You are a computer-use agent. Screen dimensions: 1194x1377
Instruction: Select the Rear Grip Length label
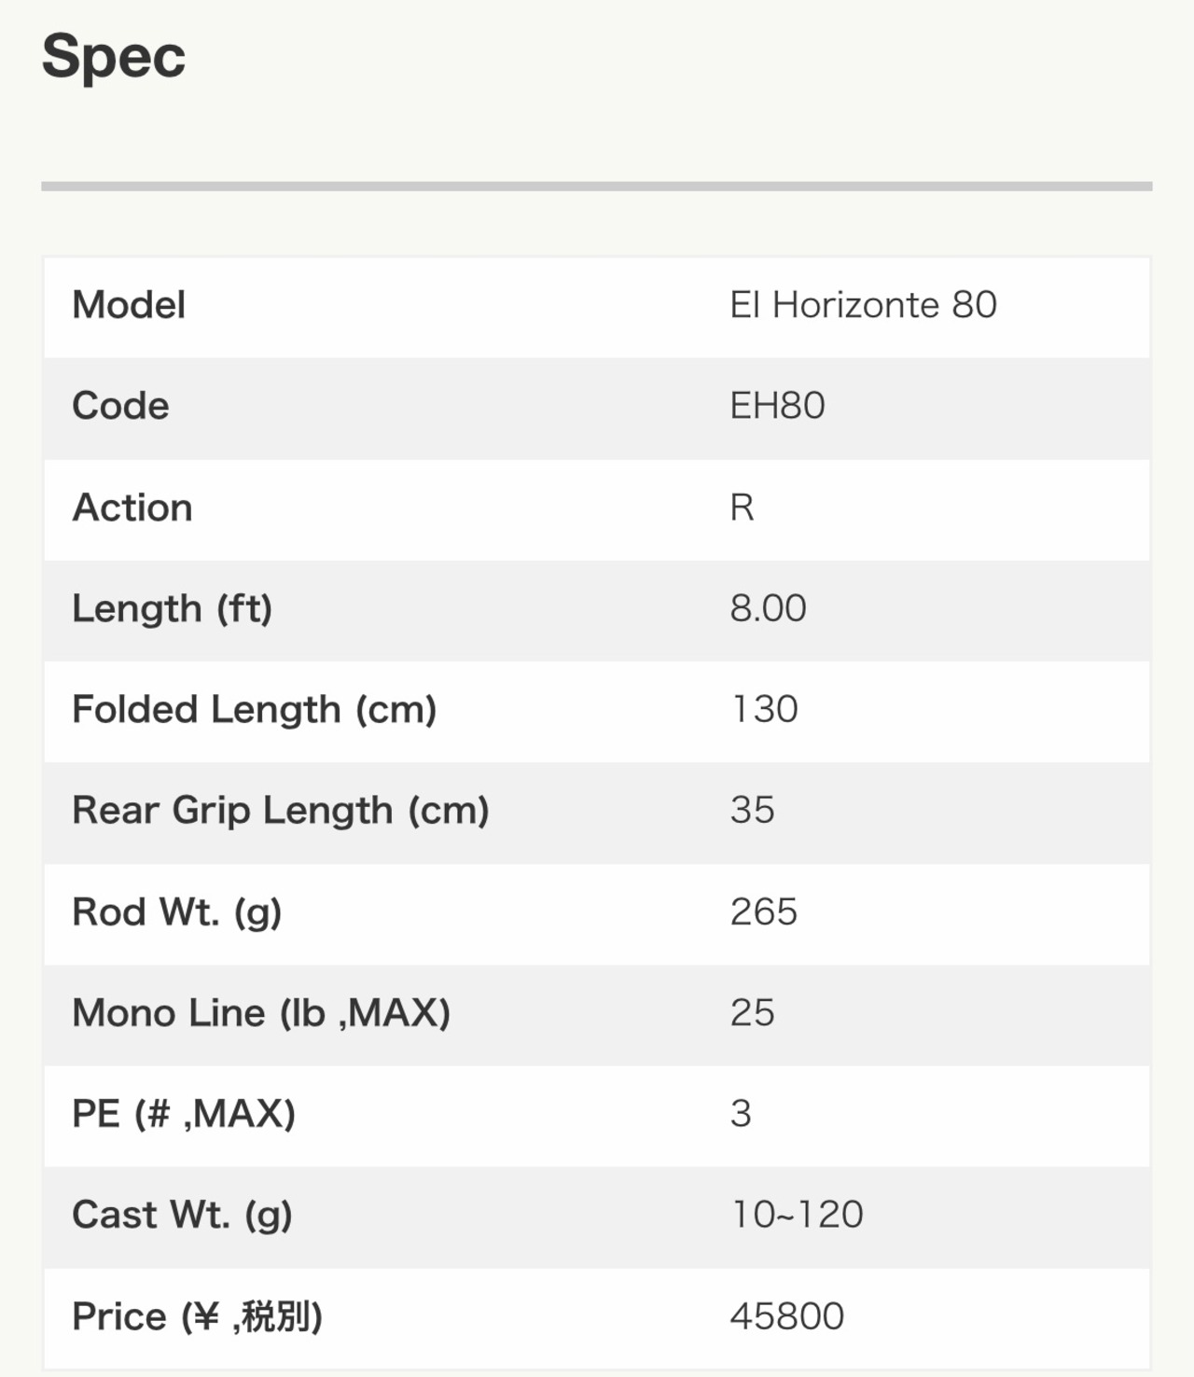[x=281, y=811]
